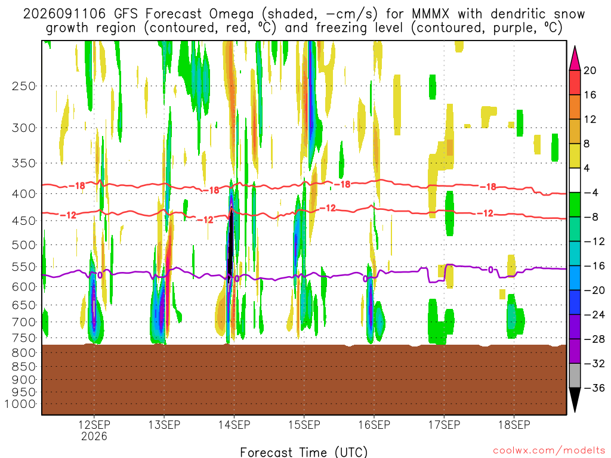This screenshot has width=611, height=458.
Task: Click the chart title text at top
Action: pos(304,21)
